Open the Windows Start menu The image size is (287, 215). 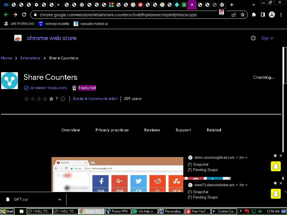pos(7,211)
